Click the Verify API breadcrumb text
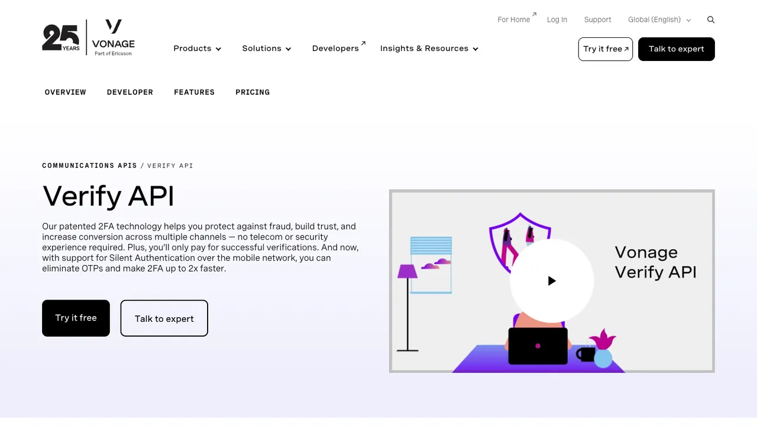757x426 pixels. coord(170,166)
